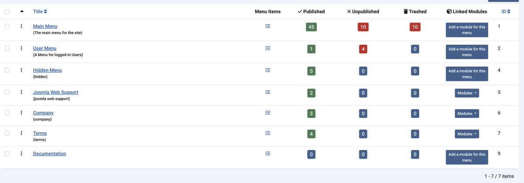524x183 pixels.
Task: Open menu items list for User Menu
Action: coord(268,48)
